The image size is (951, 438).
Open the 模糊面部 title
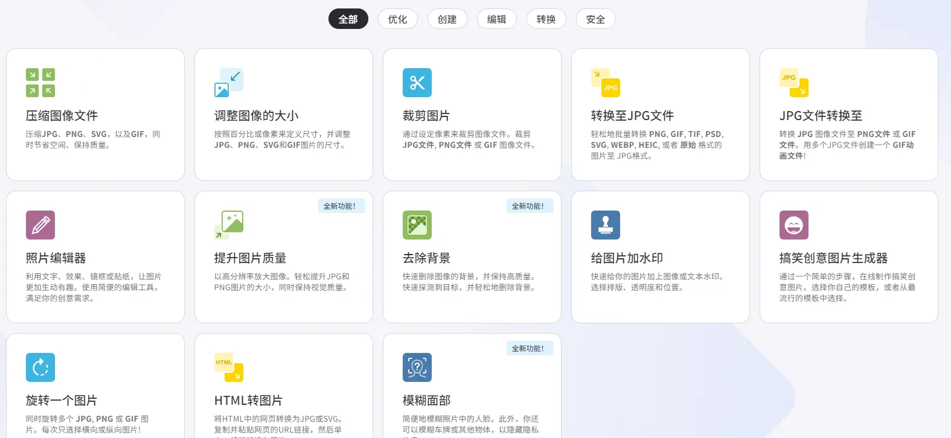[x=426, y=401]
